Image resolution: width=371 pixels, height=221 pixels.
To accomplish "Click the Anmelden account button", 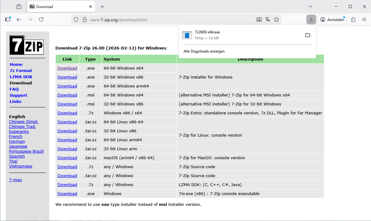I will click(x=332, y=19).
